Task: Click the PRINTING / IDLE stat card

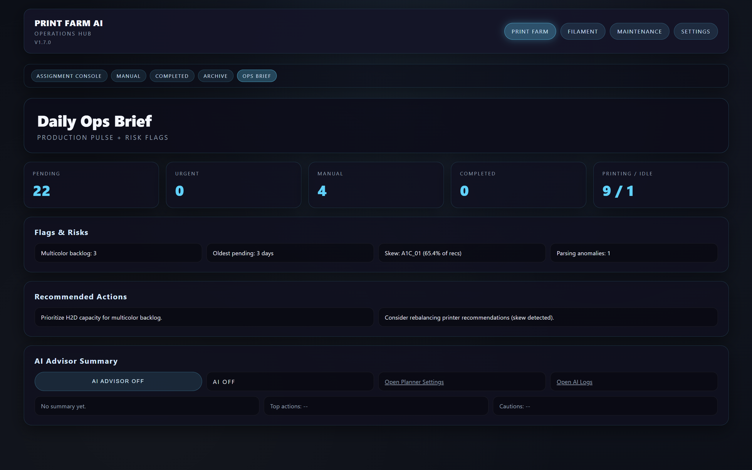Action: (x=661, y=185)
